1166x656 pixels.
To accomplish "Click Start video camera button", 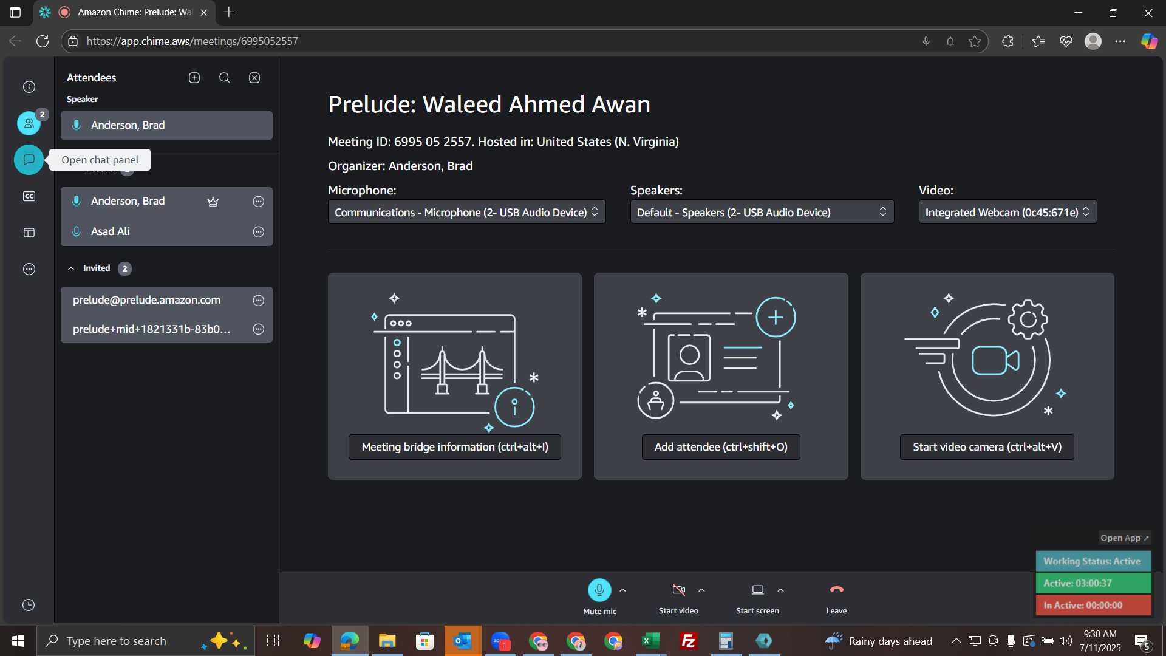I will [x=987, y=447].
